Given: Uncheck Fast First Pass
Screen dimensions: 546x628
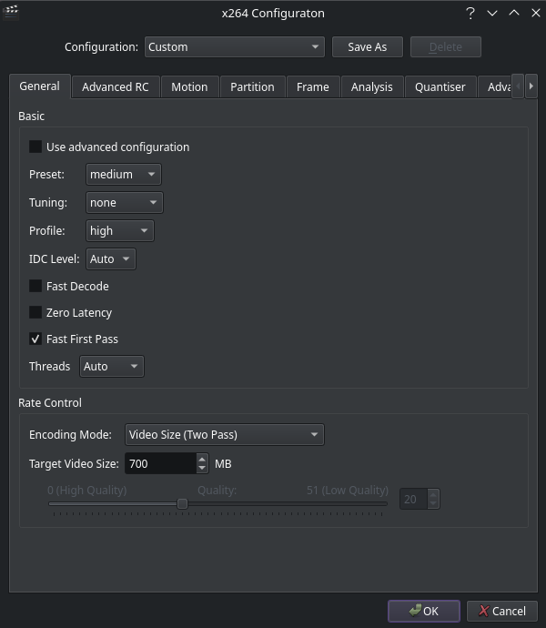Looking at the screenshot, I should [x=35, y=339].
